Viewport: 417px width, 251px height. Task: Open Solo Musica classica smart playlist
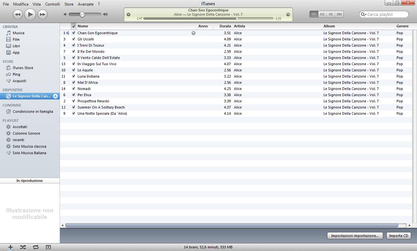click(30, 146)
